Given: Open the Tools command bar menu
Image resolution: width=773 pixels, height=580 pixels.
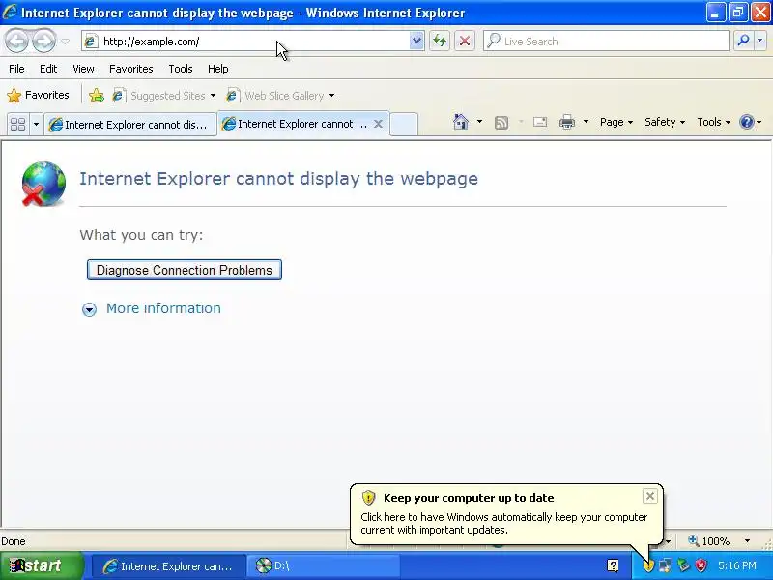Looking at the screenshot, I should [x=713, y=122].
